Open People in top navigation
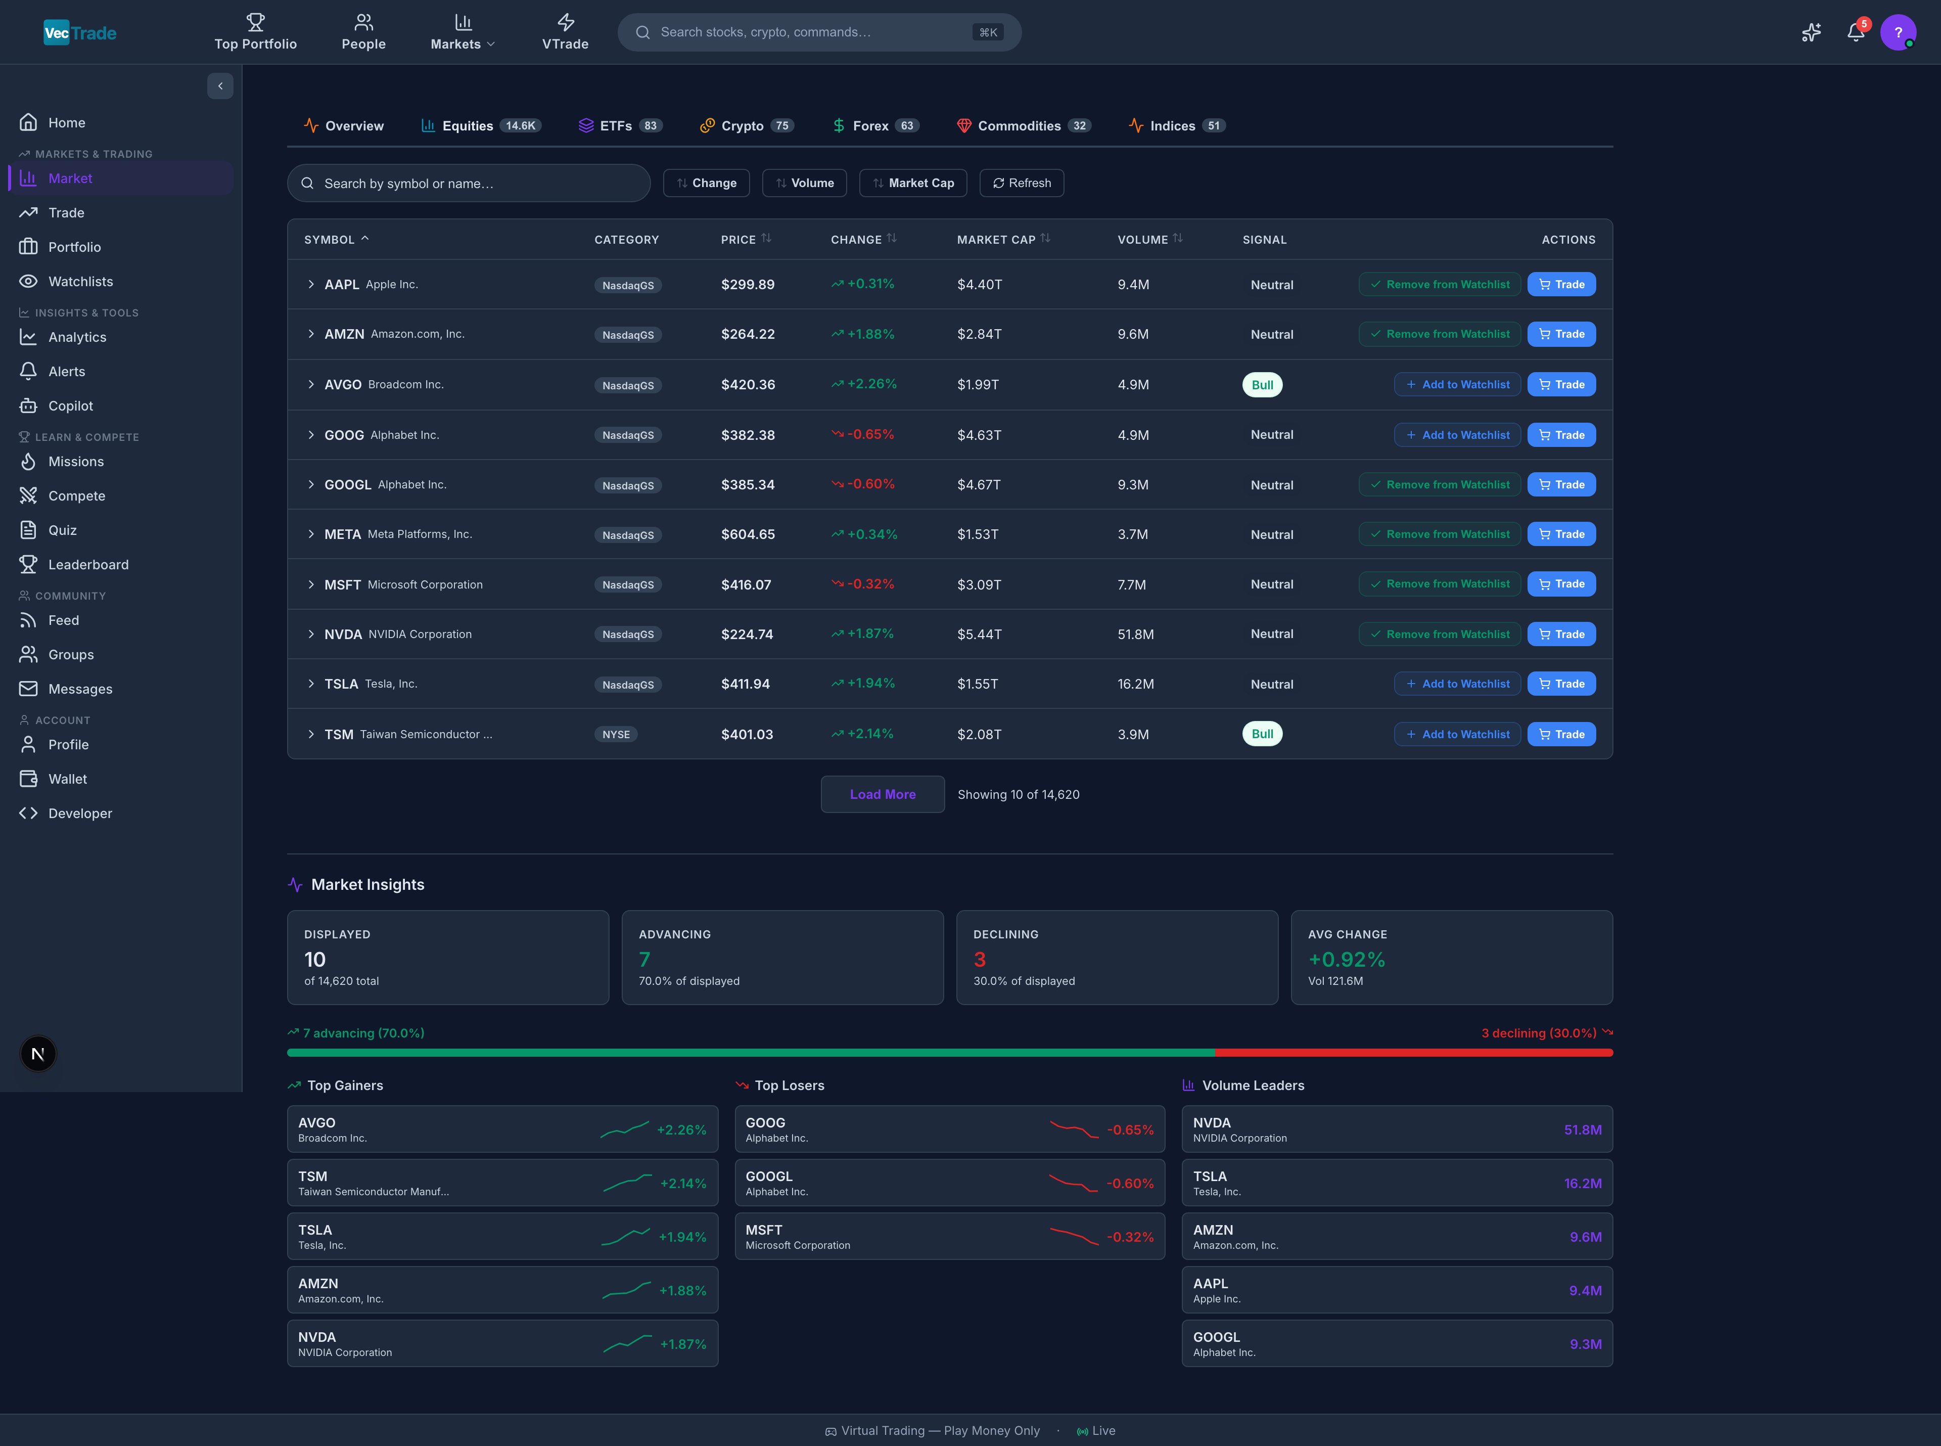 pos(363,32)
